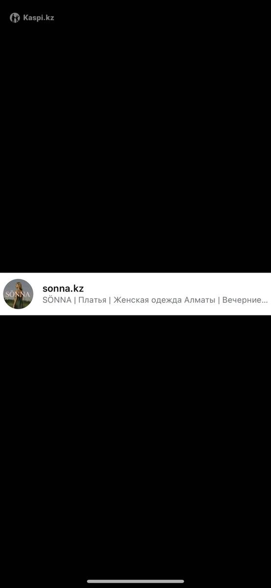271x588 pixels.
Task: Tap the black area below the sonna.kz row
Action: click(x=135, y=446)
